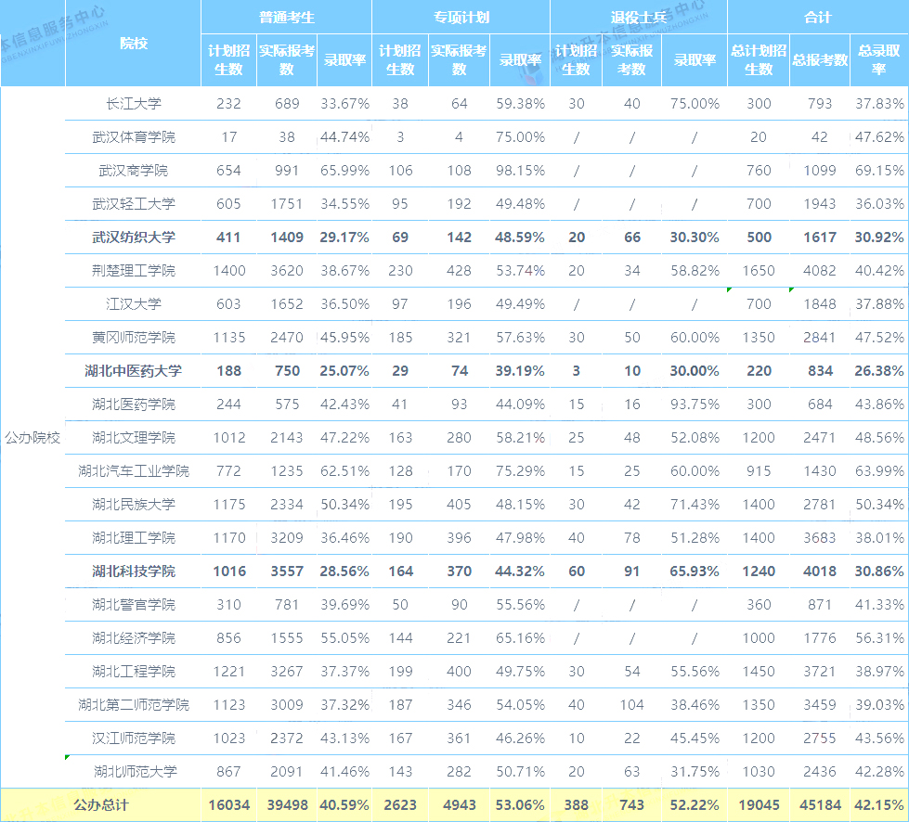Select summary special-plan rate 53.06%

[x=519, y=805]
